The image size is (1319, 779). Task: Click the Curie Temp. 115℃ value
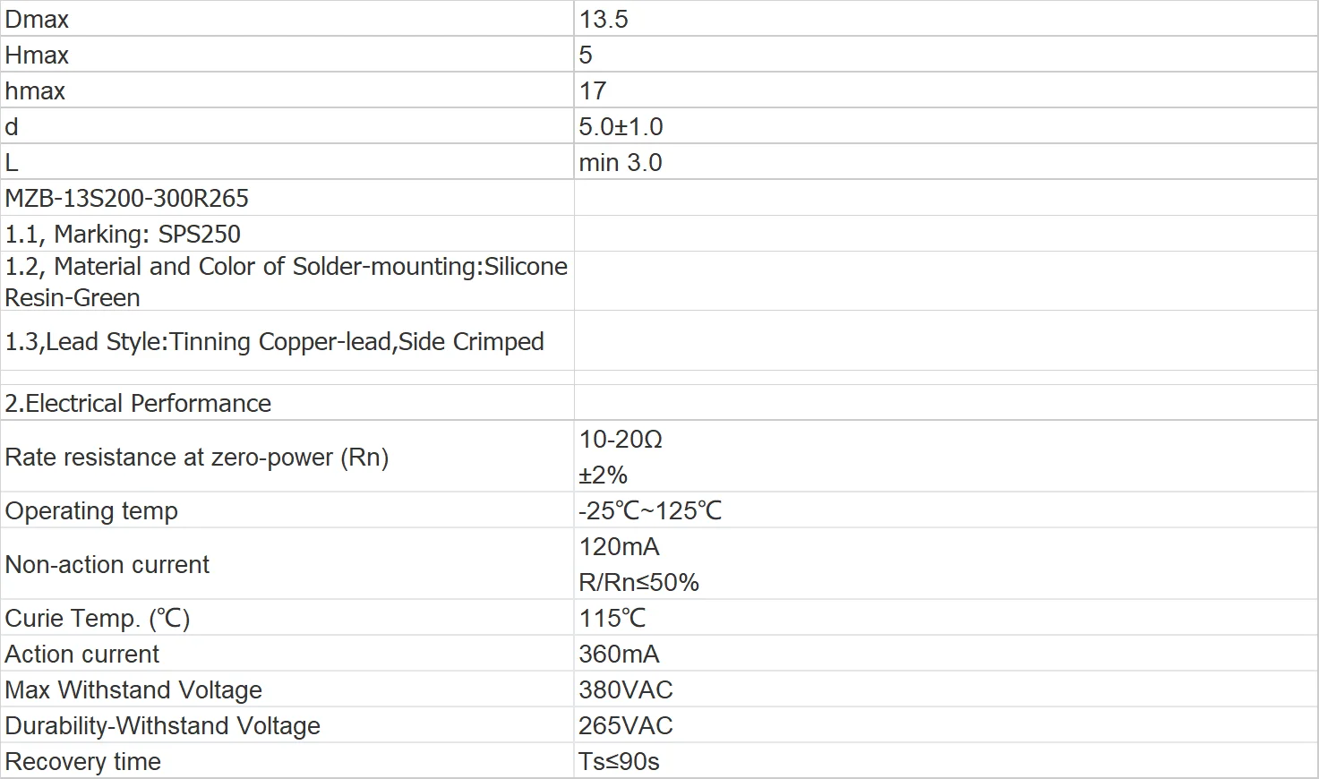click(x=612, y=618)
